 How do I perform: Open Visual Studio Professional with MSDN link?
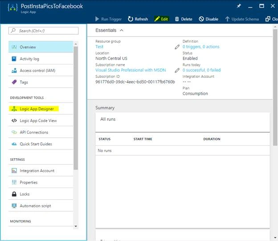131,70
